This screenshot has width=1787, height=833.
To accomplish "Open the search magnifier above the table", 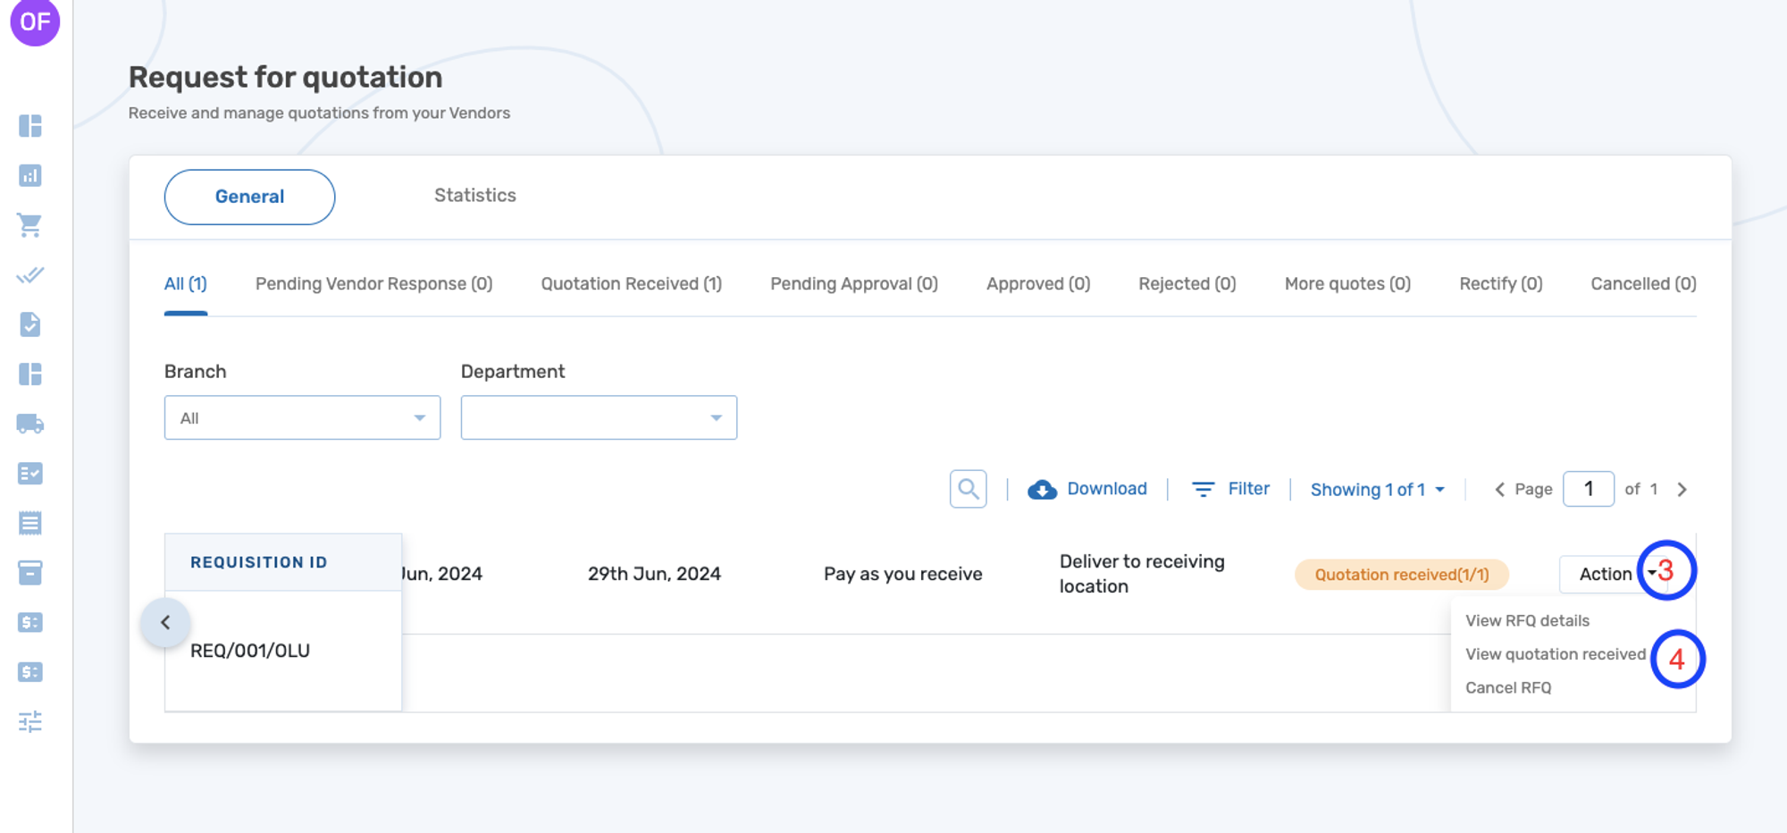I will click(968, 489).
